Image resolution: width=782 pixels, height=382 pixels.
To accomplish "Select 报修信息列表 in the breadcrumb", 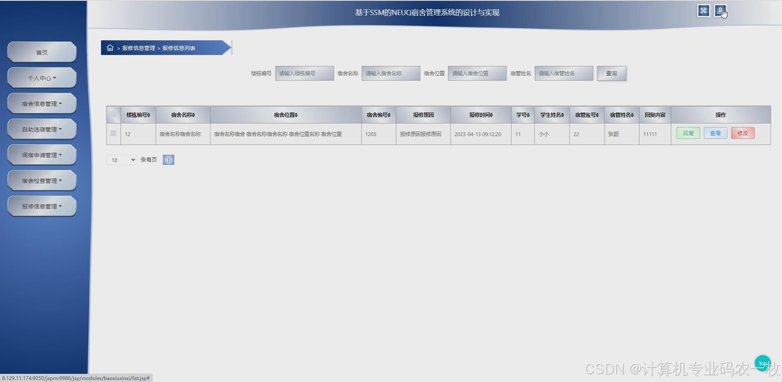I will pyautogui.click(x=178, y=48).
